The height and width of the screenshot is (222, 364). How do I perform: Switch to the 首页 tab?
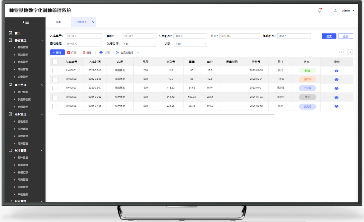[58, 22]
